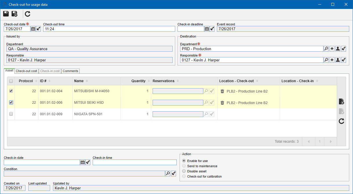Sort grid by Quantity column arrows

tap(149, 81)
